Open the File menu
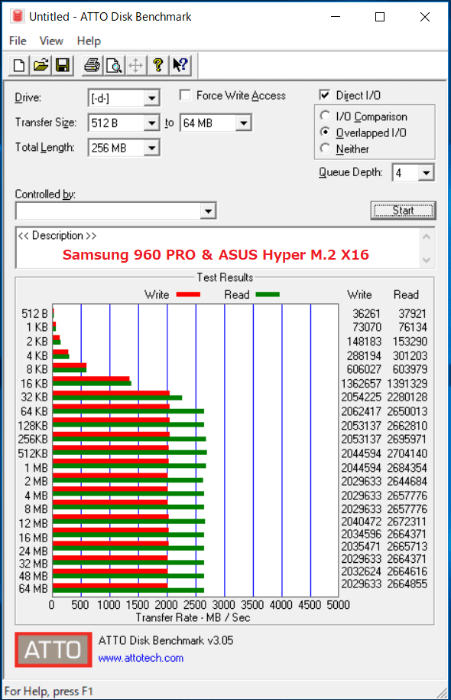The width and height of the screenshot is (451, 700). point(18,41)
